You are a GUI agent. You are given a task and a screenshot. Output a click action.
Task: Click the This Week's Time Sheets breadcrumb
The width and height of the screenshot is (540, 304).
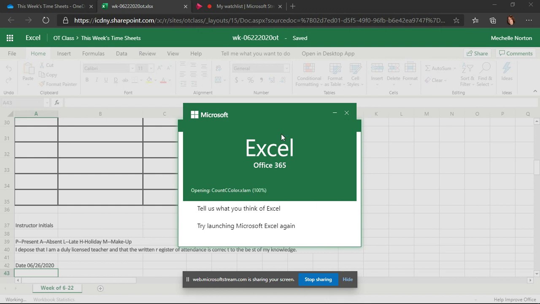pos(111,38)
